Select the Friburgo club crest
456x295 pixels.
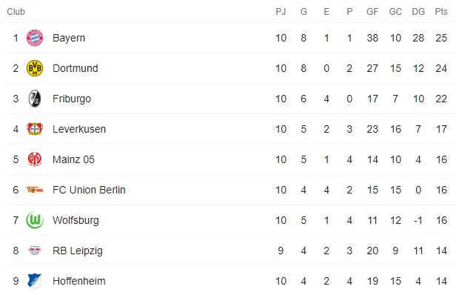coord(35,99)
